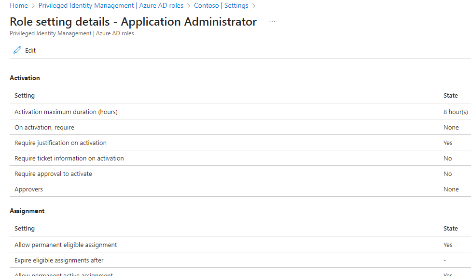Go to the Home breadcrumb link
The image size is (471, 276).
pos(19,5)
